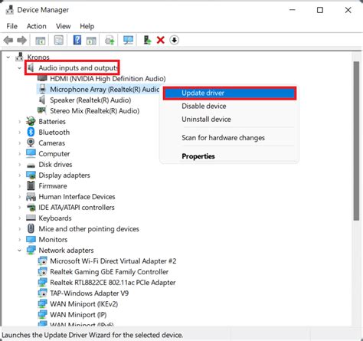Open the View menu

coord(63,26)
